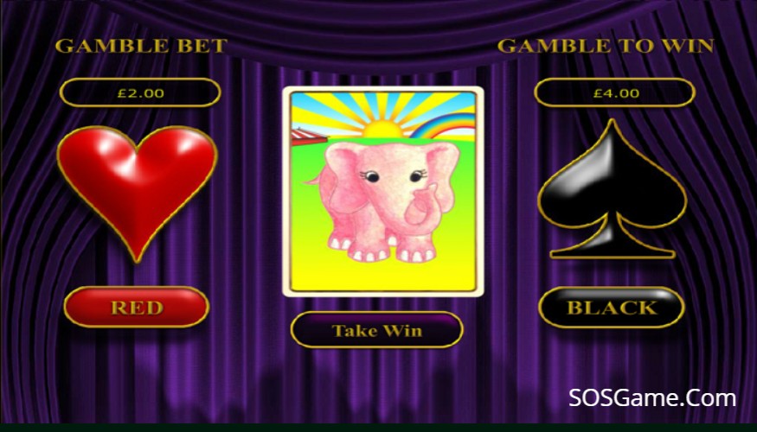Viewport: 757px width, 432px height.
Task: Click the black spade symbol
Action: tap(613, 189)
